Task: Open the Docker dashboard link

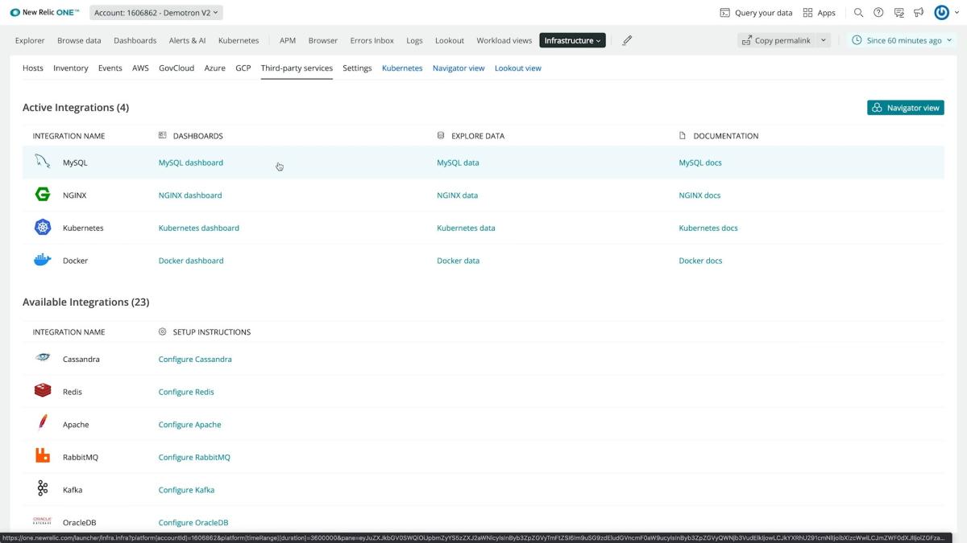Action: 191,261
